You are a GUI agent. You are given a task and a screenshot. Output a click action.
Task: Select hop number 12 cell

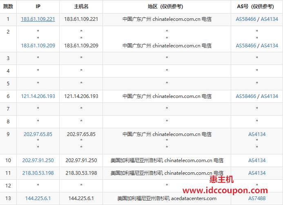tap(8, 186)
